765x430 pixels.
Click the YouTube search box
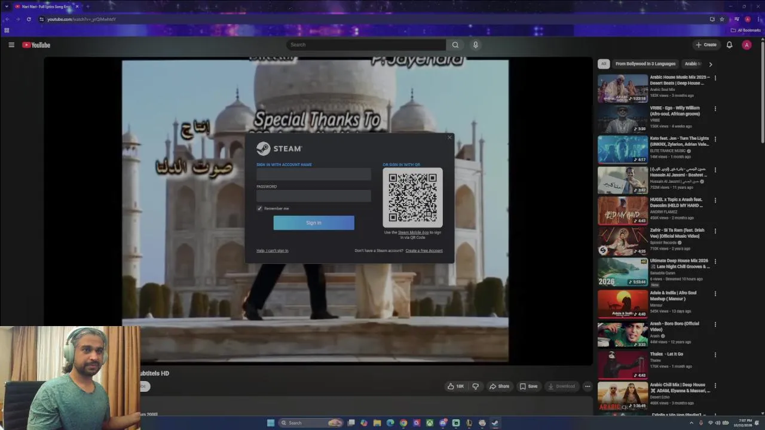pyautogui.click(x=366, y=45)
